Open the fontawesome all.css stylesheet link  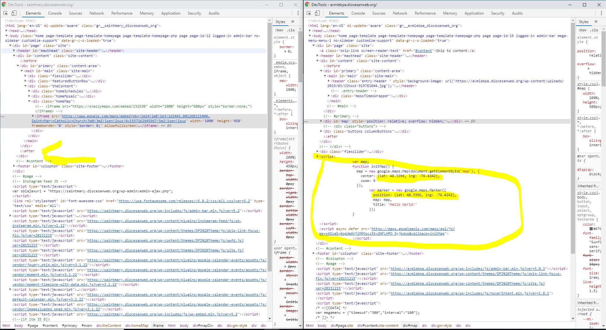click(x=184, y=201)
